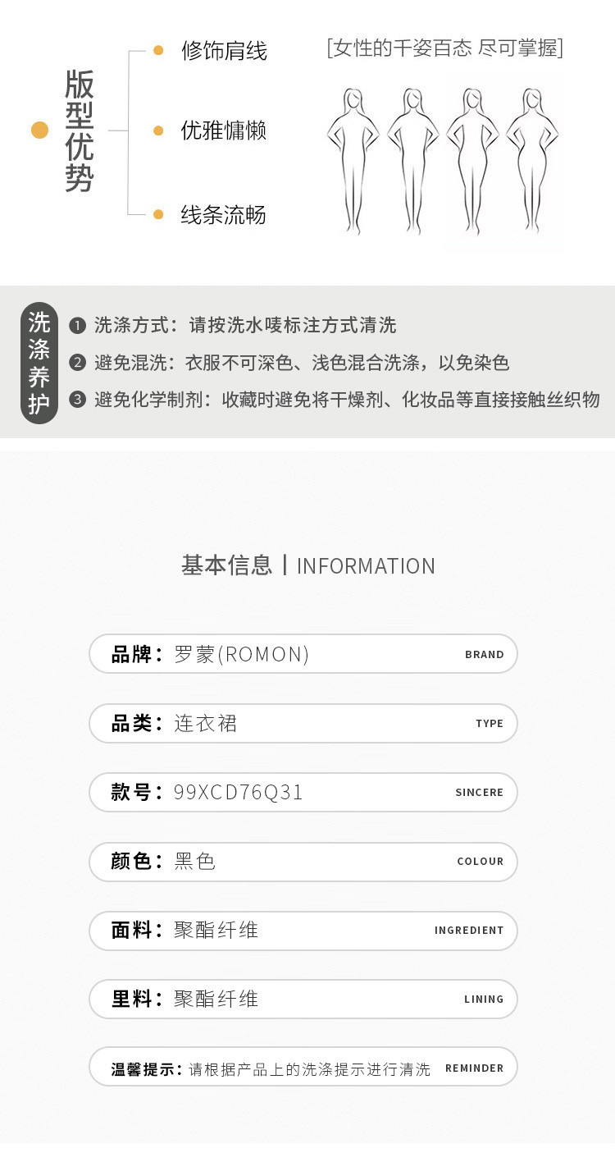Click the orange bullet beside 优雅慵懒
615x1162 pixels.
(x=158, y=130)
